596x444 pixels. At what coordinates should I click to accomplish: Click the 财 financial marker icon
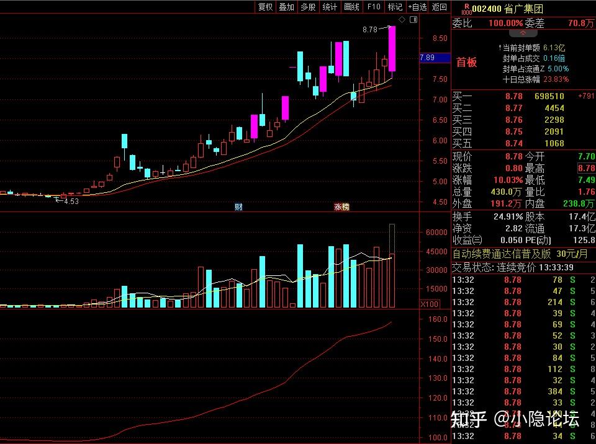pyautogui.click(x=238, y=206)
